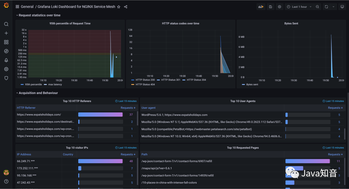The height and width of the screenshot is (189, 349).
Task: Click the user avatar in the sidebar
Action: 6,172
